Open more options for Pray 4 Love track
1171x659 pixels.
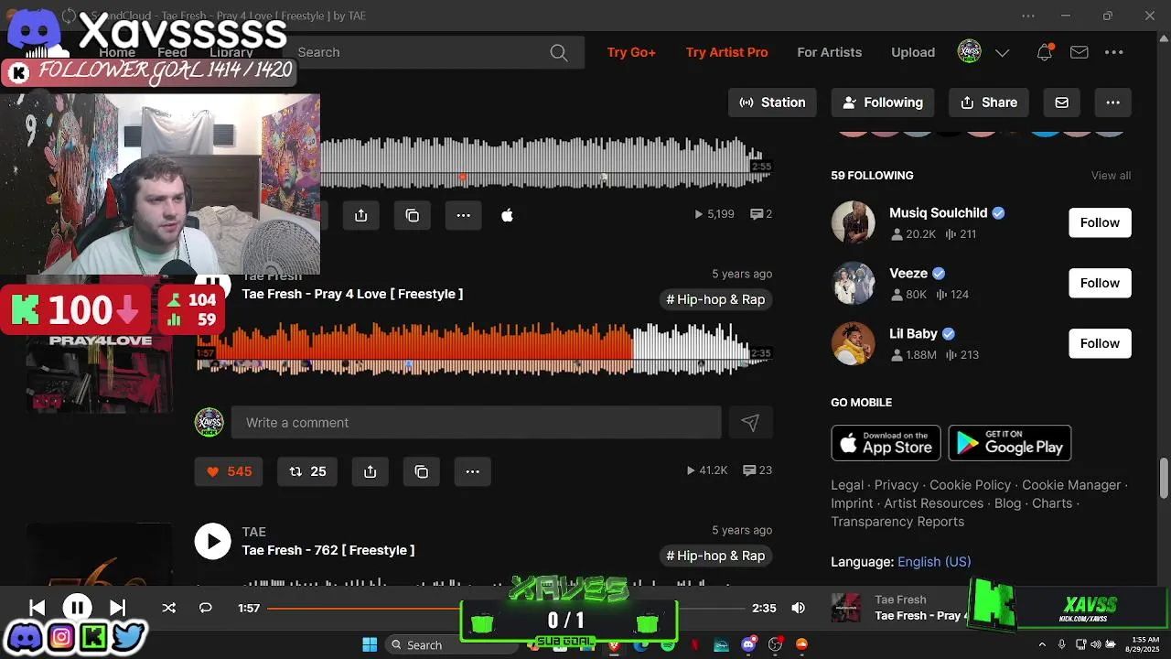pos(473,471)
